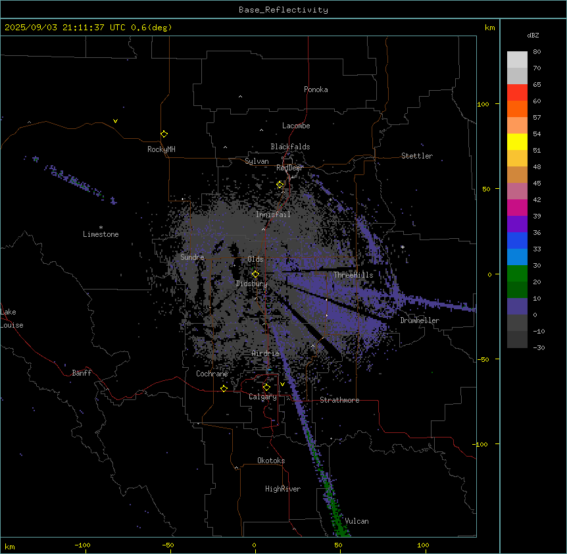Click the Didsbury city label
567x554 pixels.
tap(252, 284)
